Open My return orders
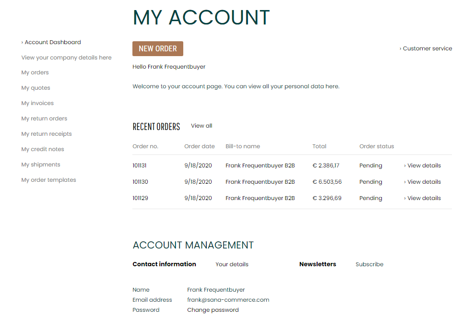 (x=44, y=118)
